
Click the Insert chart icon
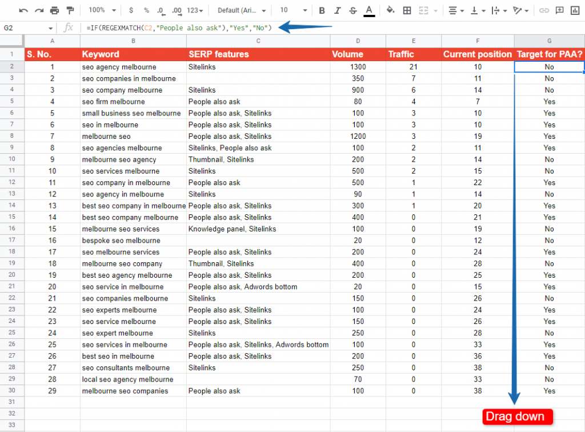tap(575, 10)
